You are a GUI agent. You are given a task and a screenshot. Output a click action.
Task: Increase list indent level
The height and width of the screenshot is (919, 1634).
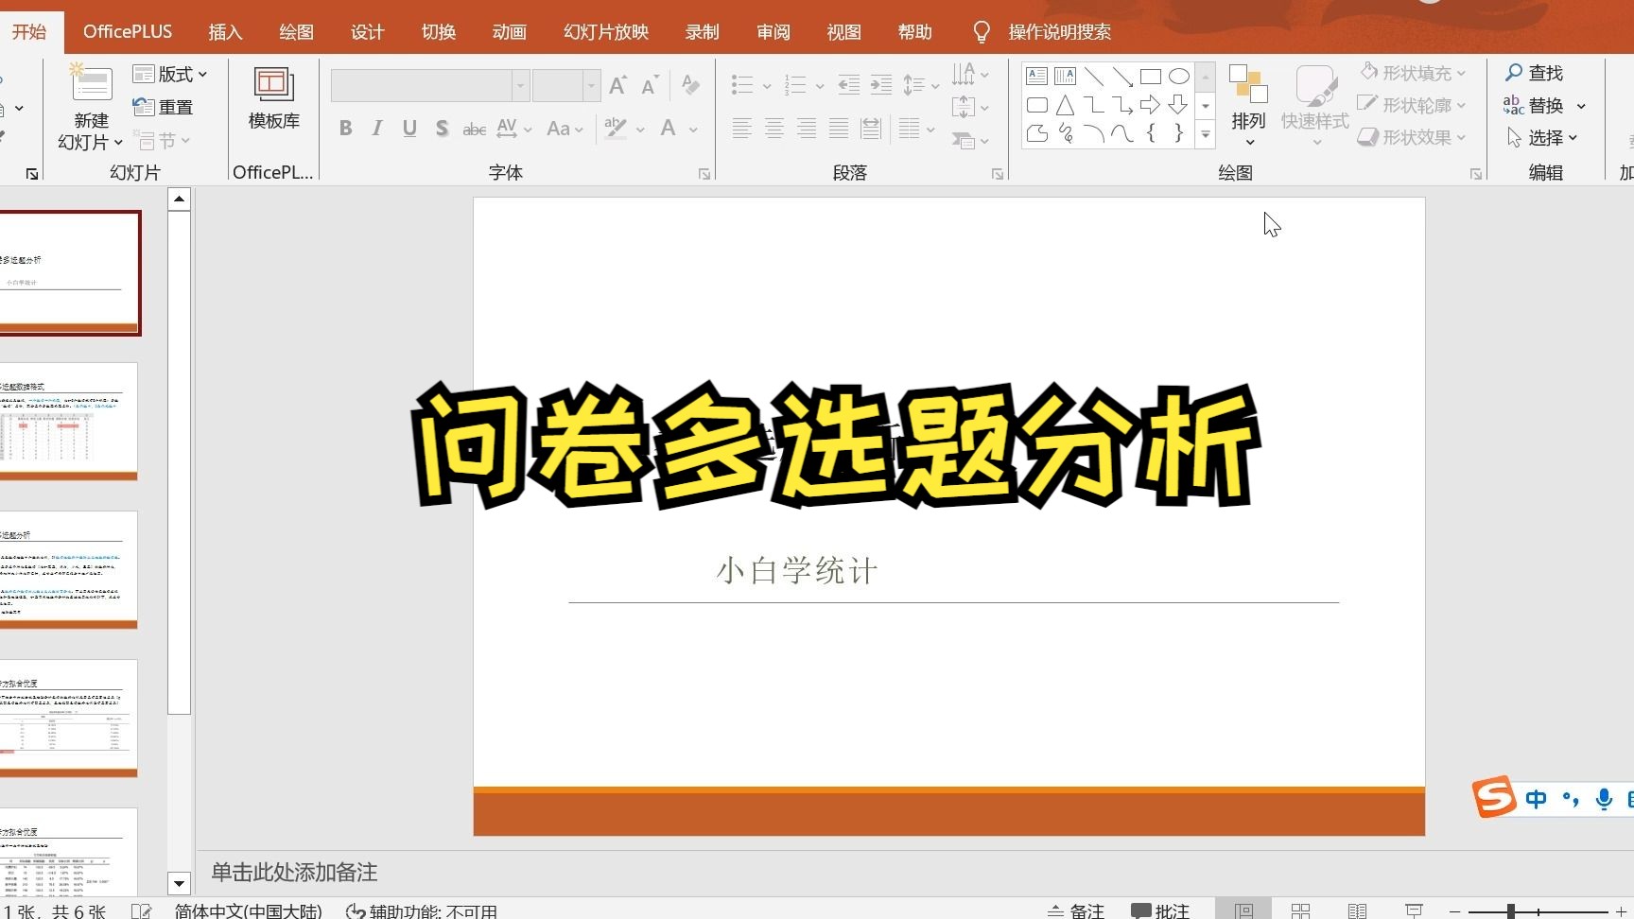(881, 86)
